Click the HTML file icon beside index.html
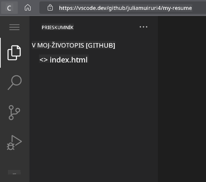206x182 pixels. coord(44,60)
